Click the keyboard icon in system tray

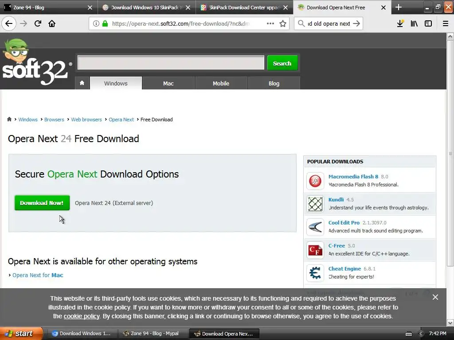coord(408,334)
